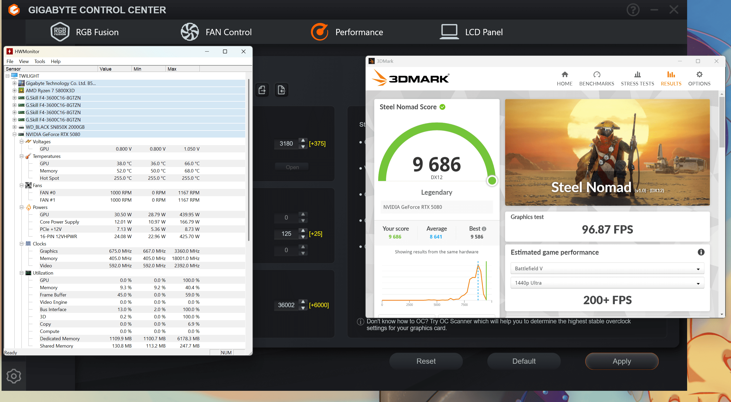Open 1440p Ultra resolution dropdown
Image resolution: width=731 pixels, height=402 pixels.
(607, 283)
